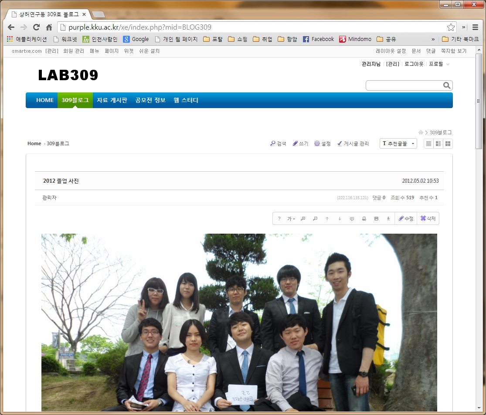Click the zoom-in magnifier in the post toolbar
486x415 pixels.
click(303, 219)
